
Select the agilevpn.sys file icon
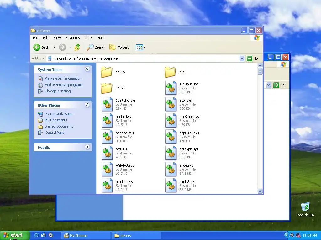pos(171,153)
